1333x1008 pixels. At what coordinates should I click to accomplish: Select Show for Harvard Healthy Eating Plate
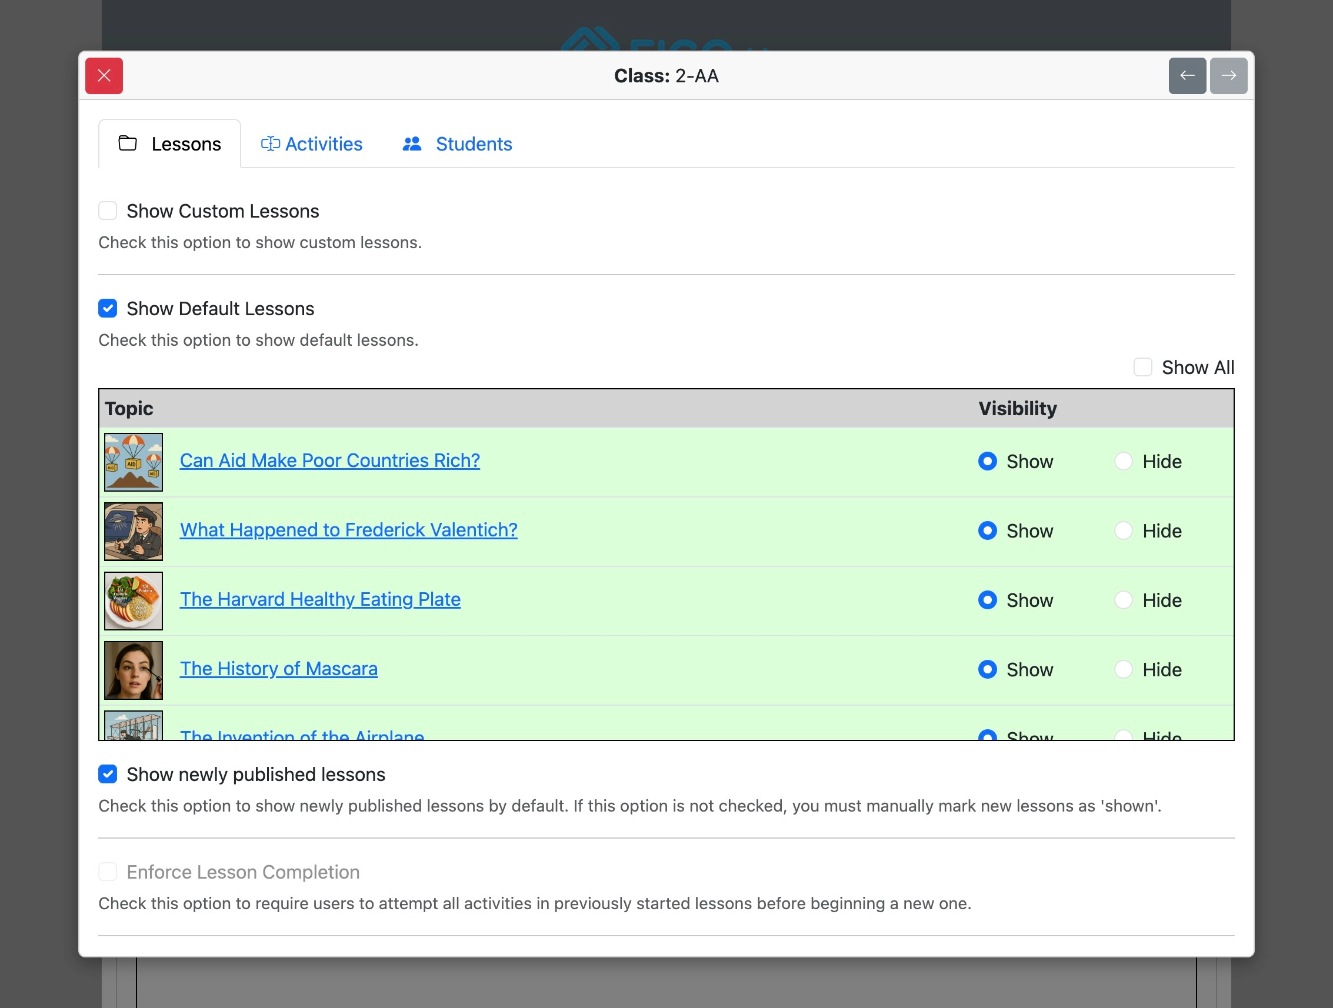point(987,600)
